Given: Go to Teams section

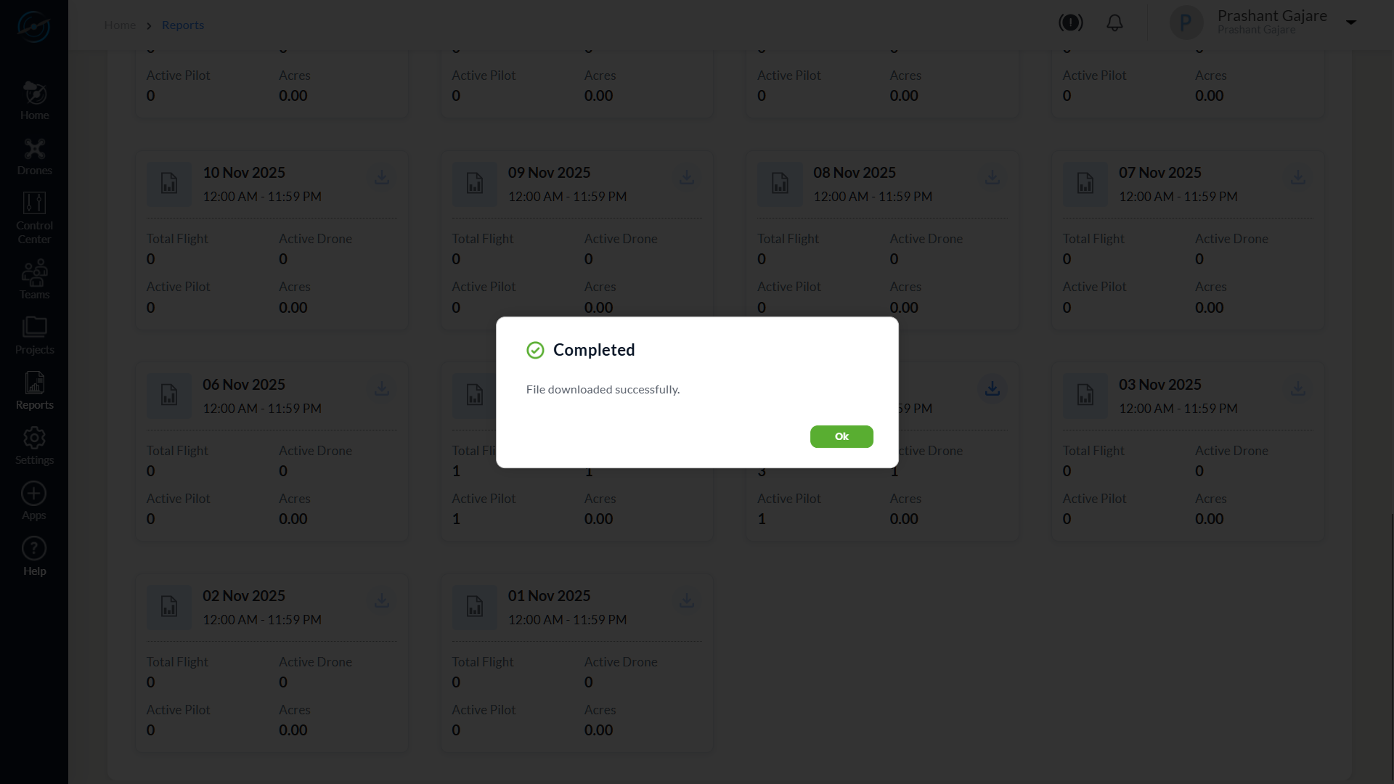Looking at the screenshot, I should 34,279.
